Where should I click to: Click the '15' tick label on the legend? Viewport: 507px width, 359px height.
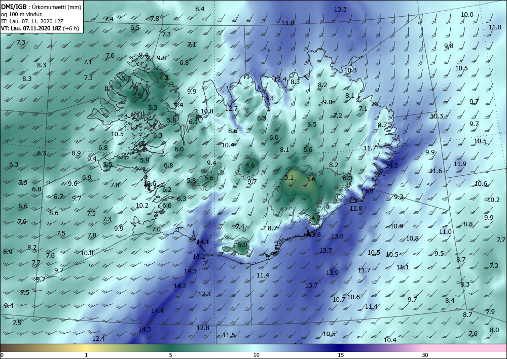pos(341,355)
